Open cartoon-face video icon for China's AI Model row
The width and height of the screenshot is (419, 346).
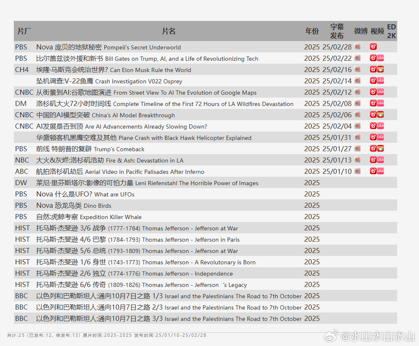(380, 115)
